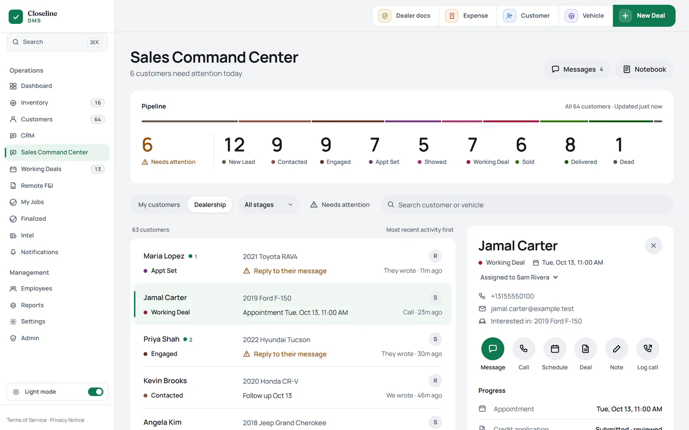Select Maria Lopez customer row
This screenshot has height=430, width=689.
293,263
